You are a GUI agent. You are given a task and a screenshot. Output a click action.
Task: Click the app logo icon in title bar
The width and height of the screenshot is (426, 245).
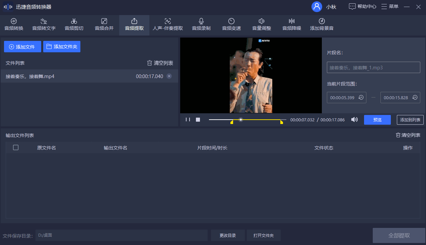(8, 7)
